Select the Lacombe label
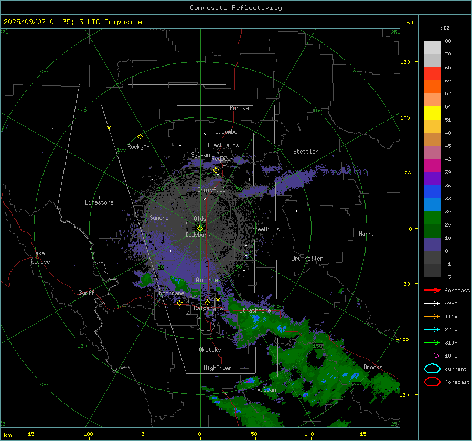Image resolution: width=472 pixels, height=441 pixels. coord(226,132)
